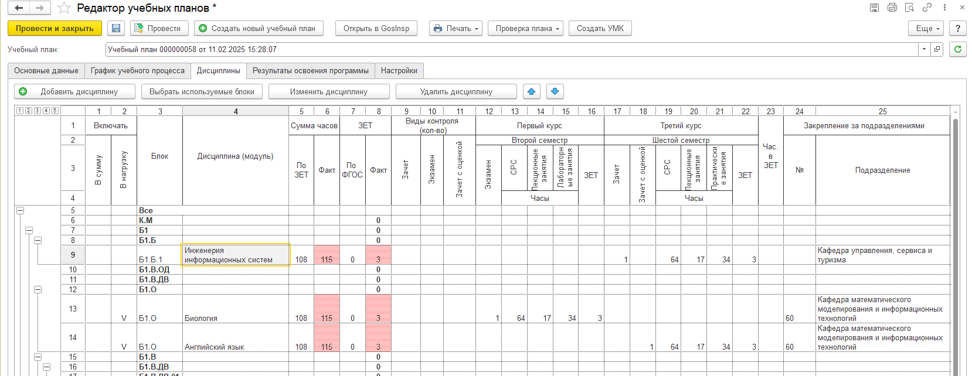Move discipline up with the arrow icon
The width and height of the screenshot is (972, 376).
point(531,91)
